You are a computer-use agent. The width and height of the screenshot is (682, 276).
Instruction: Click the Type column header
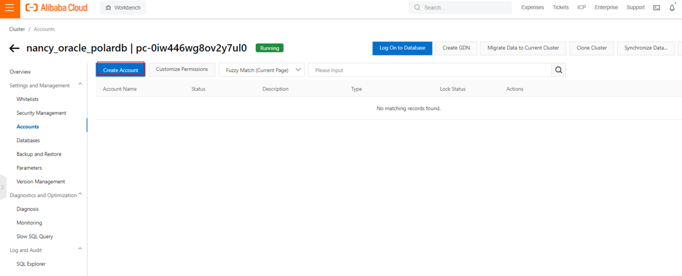tap(356, 89)
